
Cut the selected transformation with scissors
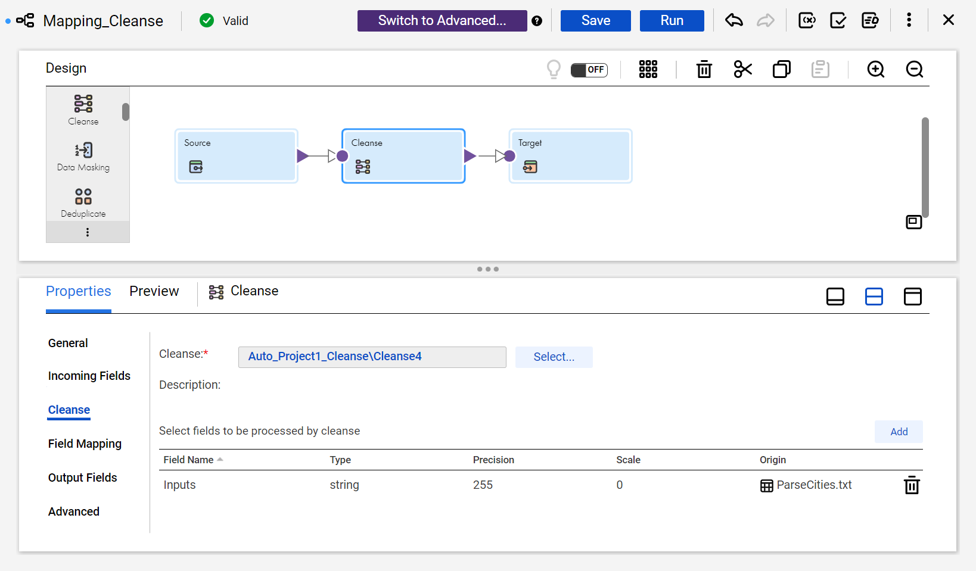[x=743, y=70]
